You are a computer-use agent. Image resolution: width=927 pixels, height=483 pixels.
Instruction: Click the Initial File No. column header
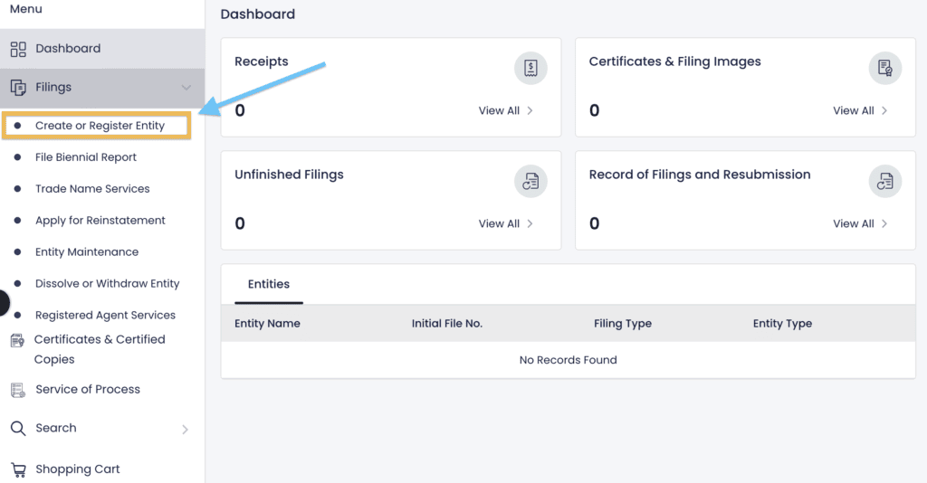click(x=447, y=323)
